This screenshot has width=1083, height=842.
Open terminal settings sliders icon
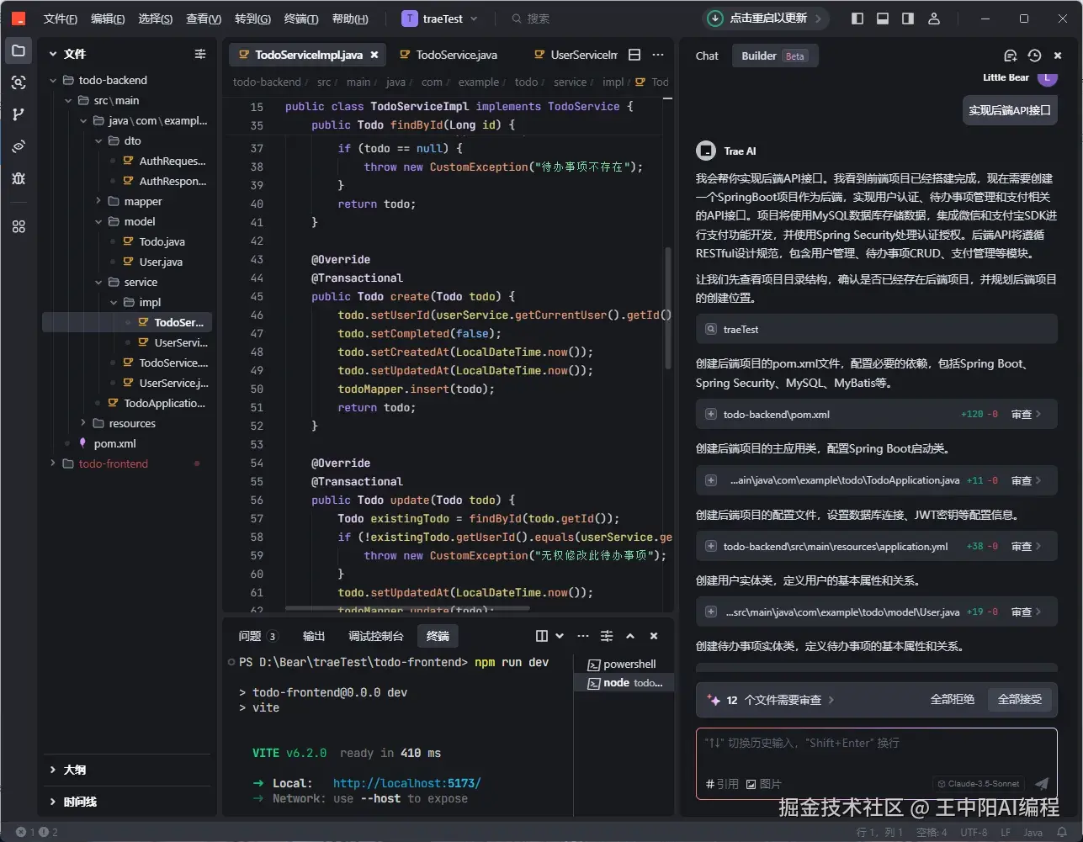pos(607,636)
